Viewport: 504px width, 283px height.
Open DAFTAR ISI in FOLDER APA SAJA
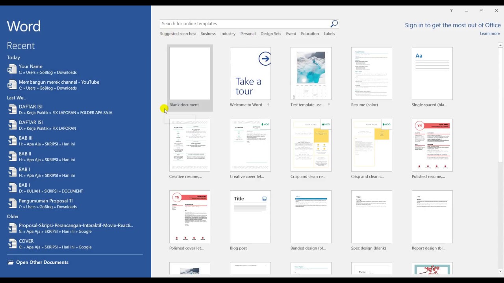tap(75, 109)
